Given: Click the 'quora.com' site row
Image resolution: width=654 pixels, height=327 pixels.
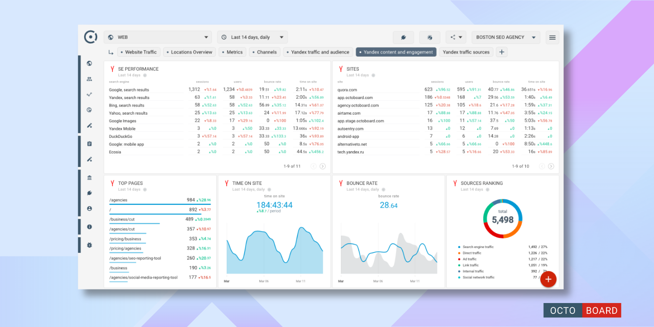Looking at the screenshot, I should click(445, 90).
